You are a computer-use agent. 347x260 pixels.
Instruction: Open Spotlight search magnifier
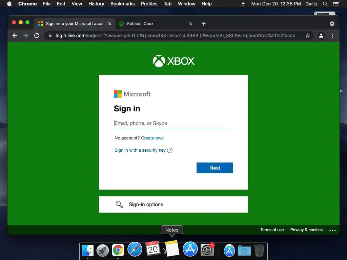tap(325, 3)
